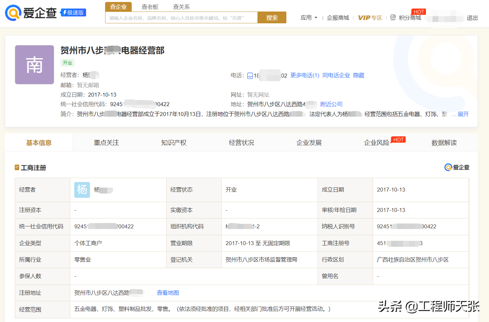
Task: Expand company intro with 展开
Action: pyautogui.click(x=463, y=114)
